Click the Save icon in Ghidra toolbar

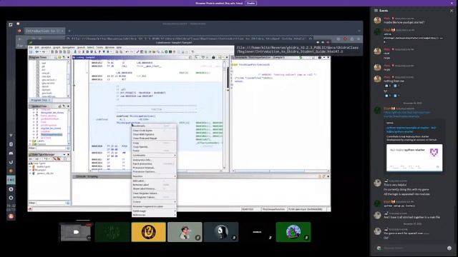tap(31, 52)
